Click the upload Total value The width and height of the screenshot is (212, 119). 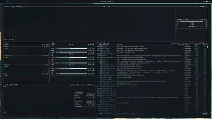(x=91, y=105)
